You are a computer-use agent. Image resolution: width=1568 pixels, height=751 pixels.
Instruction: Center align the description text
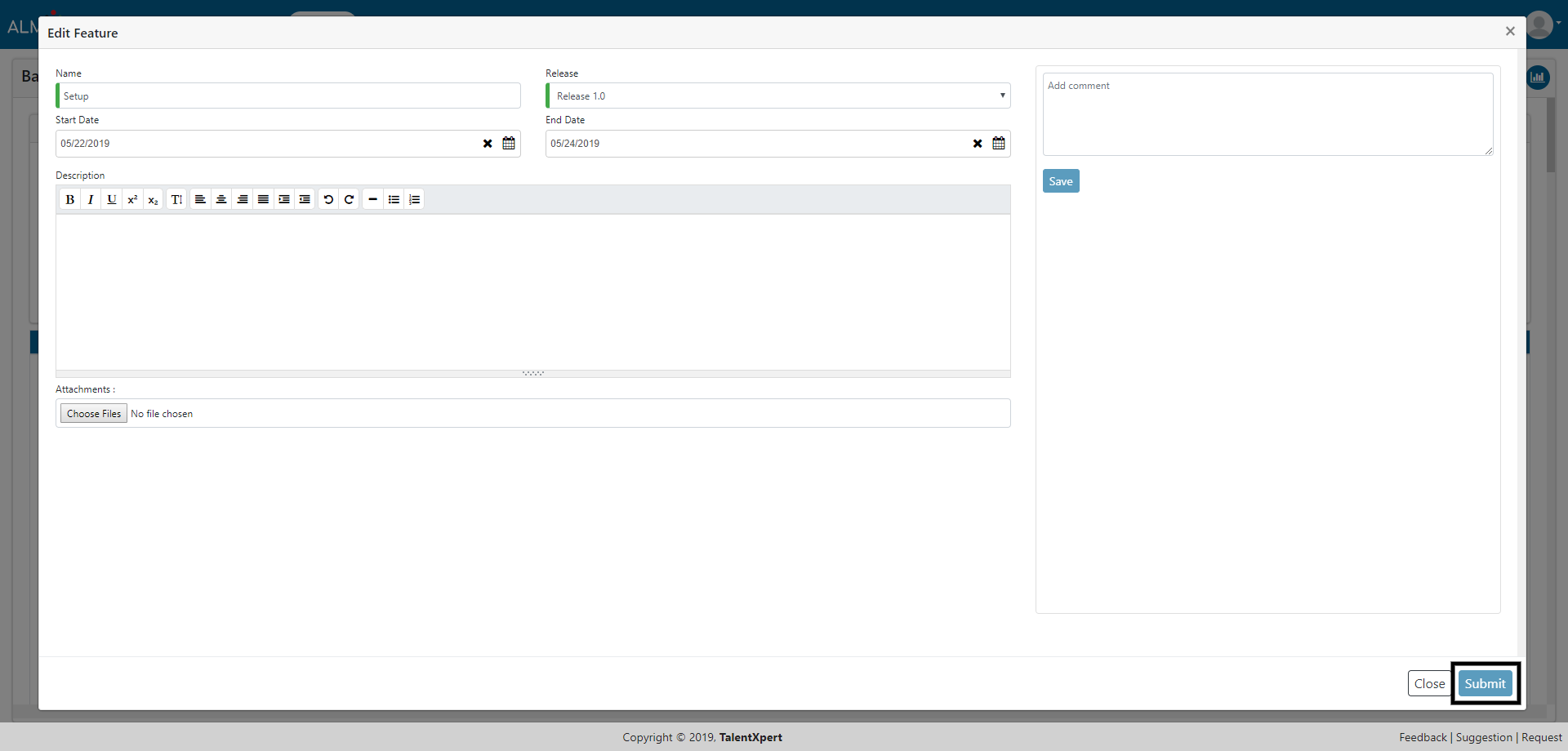(221, 199)
